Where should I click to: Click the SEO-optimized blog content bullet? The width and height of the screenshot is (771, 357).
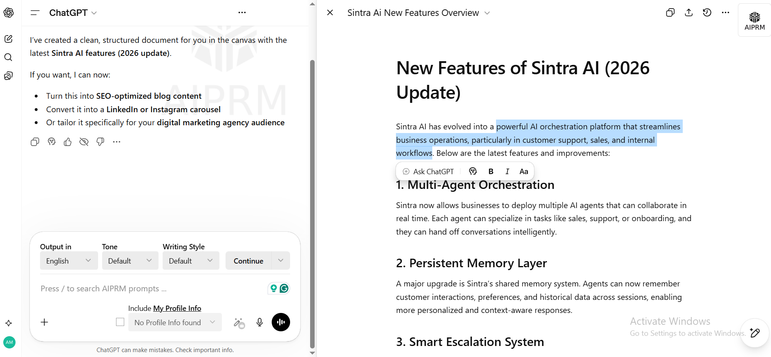pyautogui.click(x=124, y=96)
